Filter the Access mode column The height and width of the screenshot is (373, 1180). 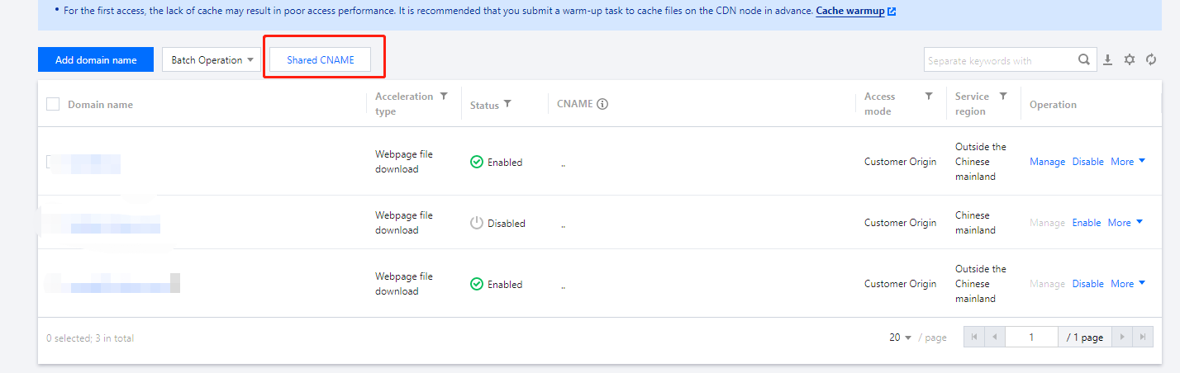click(x=929, y=97)
